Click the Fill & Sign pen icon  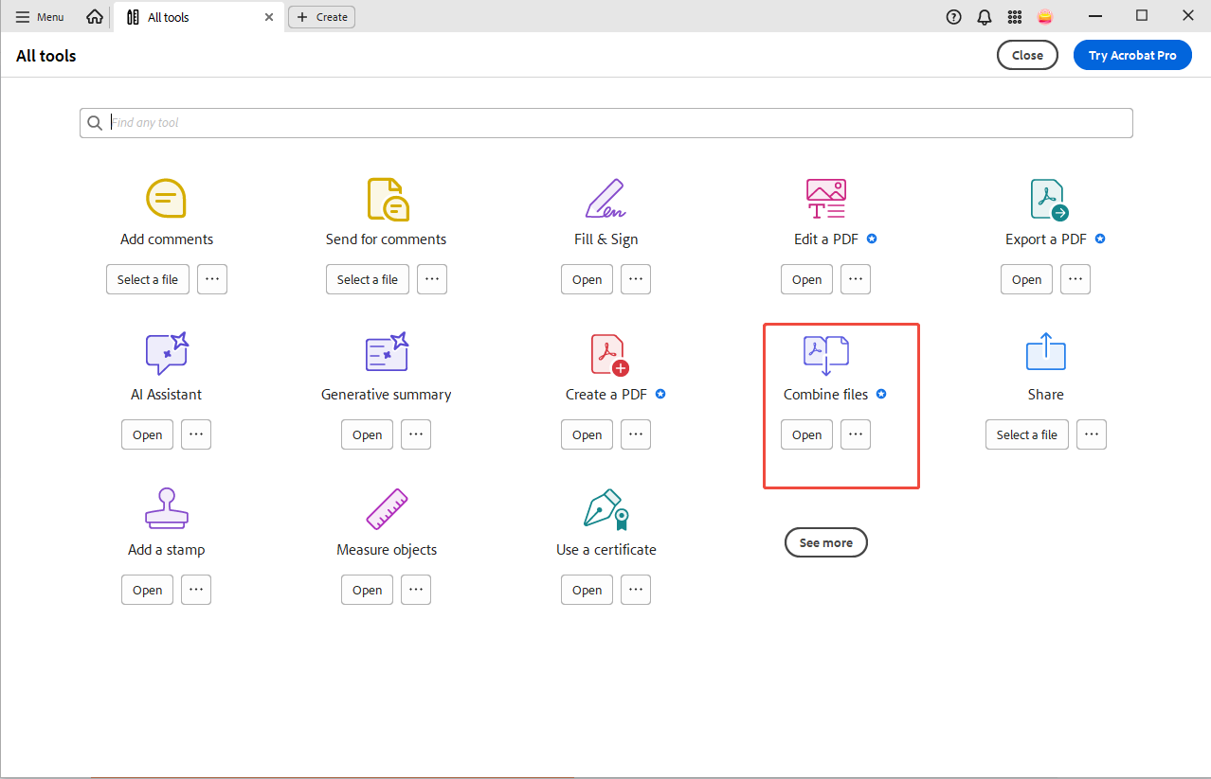click(605, 199)
